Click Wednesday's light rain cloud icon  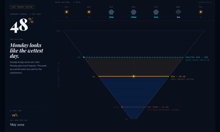pyautogui.click(x=178, y=12)
